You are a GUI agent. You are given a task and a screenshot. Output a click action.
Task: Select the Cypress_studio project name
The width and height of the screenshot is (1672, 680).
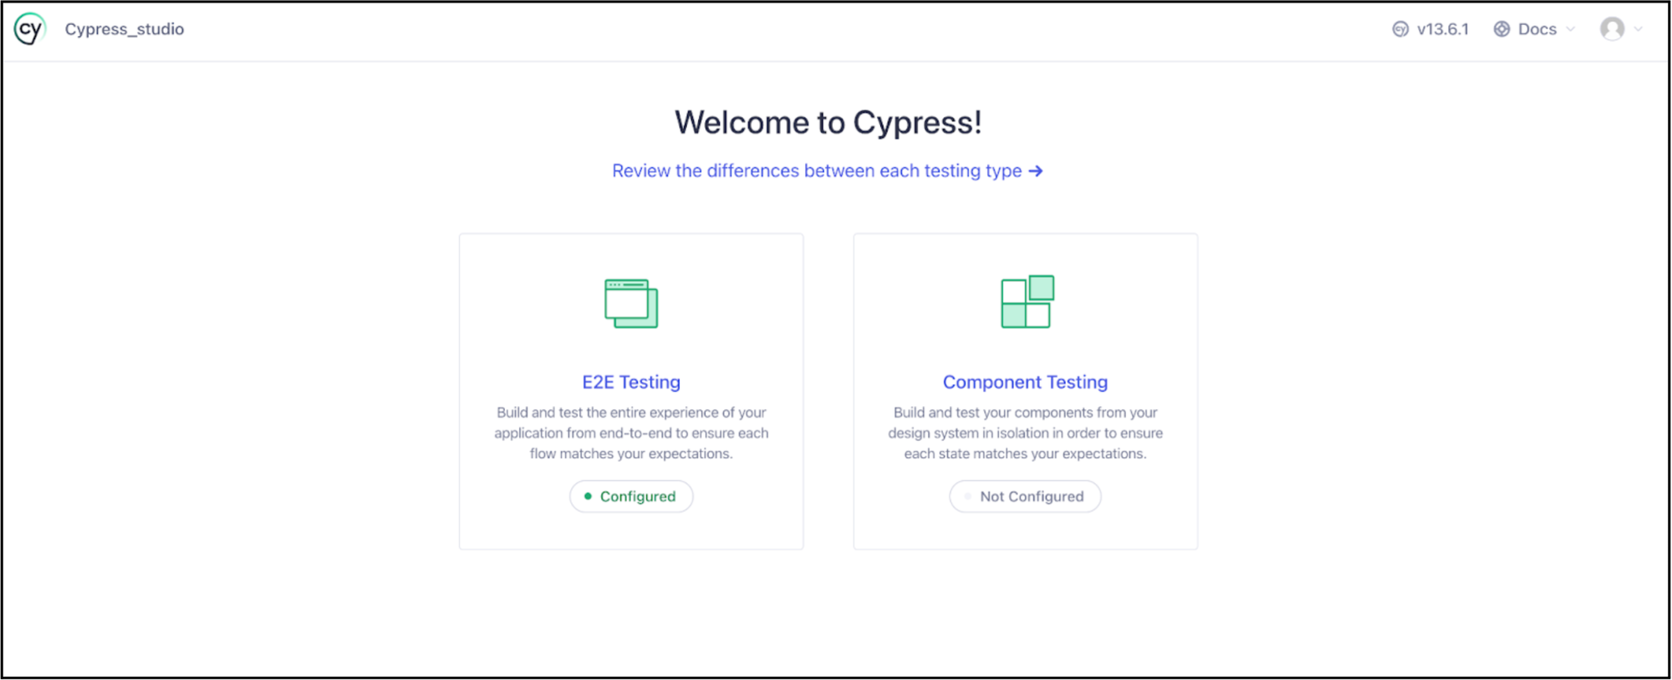(x=125, y=29)
